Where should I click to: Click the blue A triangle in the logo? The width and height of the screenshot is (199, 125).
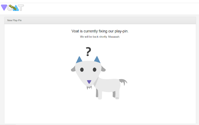coord(16,8)
